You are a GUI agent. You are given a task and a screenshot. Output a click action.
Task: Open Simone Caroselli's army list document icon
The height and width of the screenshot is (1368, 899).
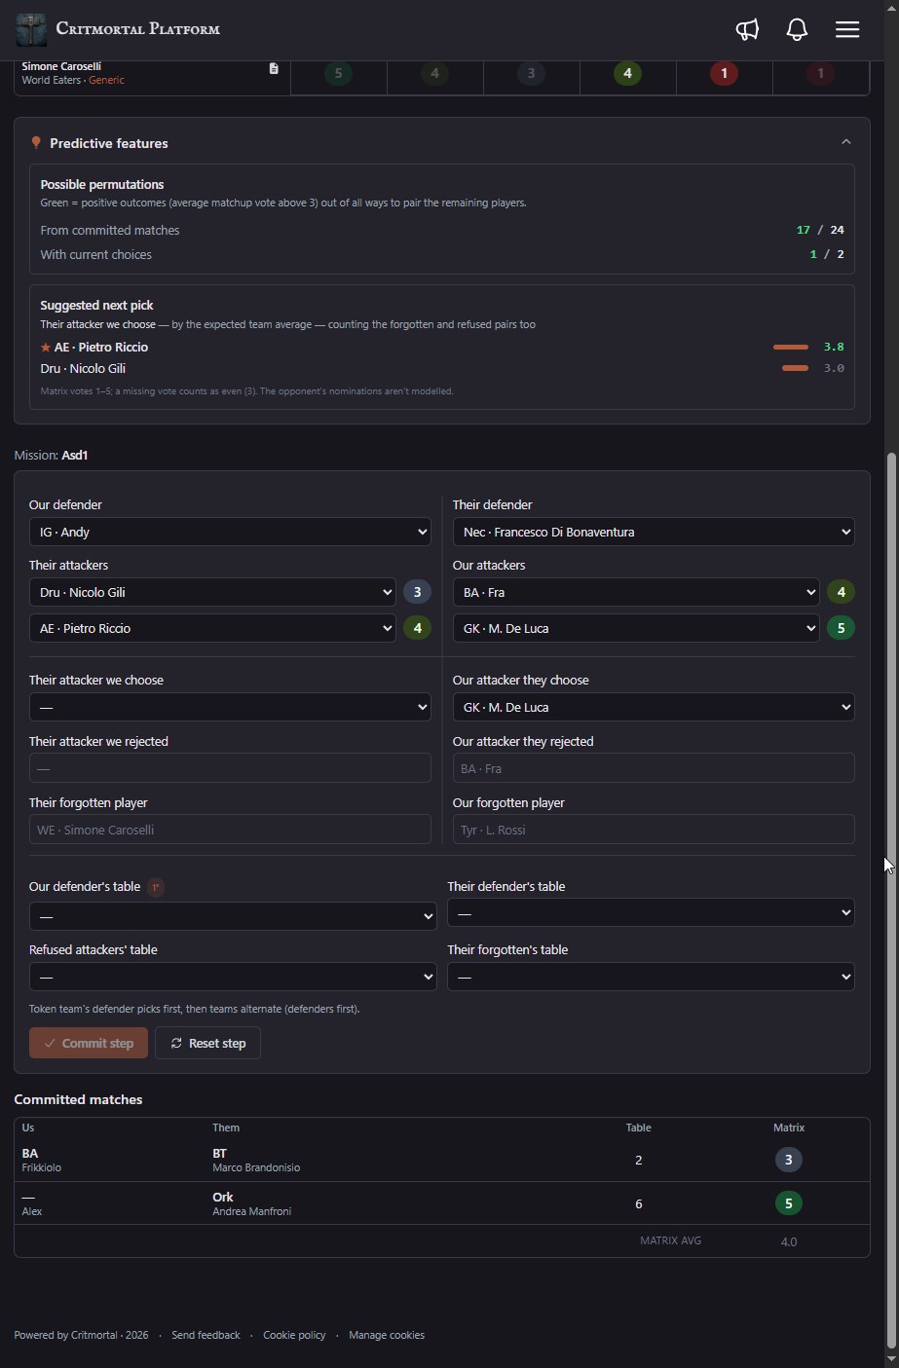[274, 68]
